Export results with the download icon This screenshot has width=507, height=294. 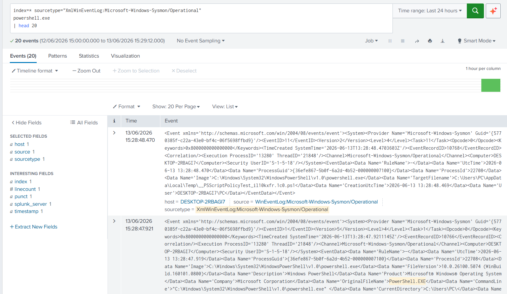442,41
